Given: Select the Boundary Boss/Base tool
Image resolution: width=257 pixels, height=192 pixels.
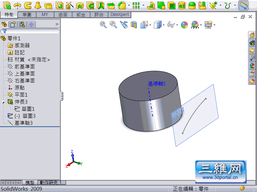Looking at the screenshot, I should click(48, 5).
